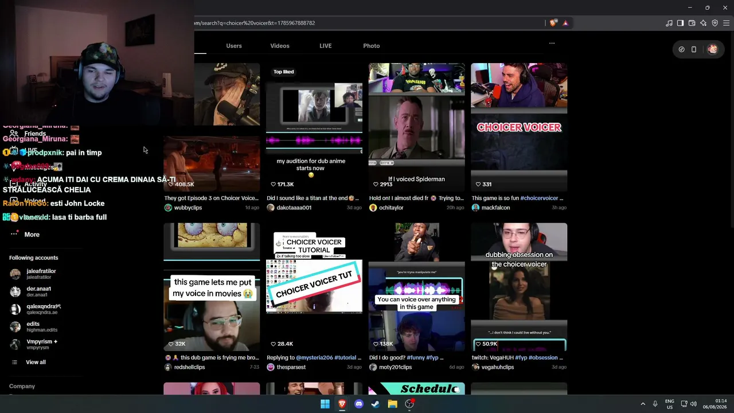Open thesparsest creator profile link
Screen dimensions: 734x413
(291, 367)
